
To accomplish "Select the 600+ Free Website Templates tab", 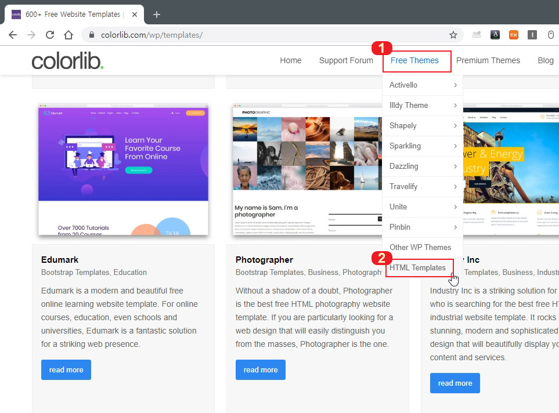I will 73,15.
